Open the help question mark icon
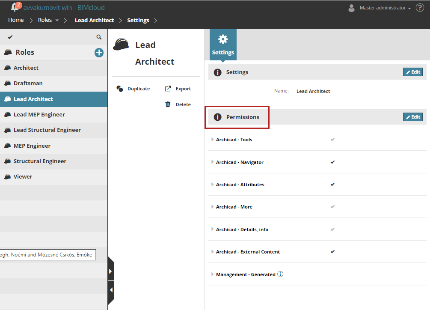The image size is (430, 310). click(x=420, y=8)
